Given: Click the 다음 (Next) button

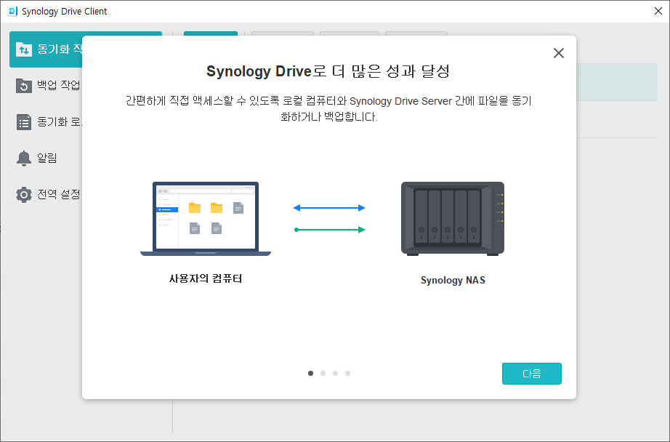Looking at the screenshot, I should 531,374.
